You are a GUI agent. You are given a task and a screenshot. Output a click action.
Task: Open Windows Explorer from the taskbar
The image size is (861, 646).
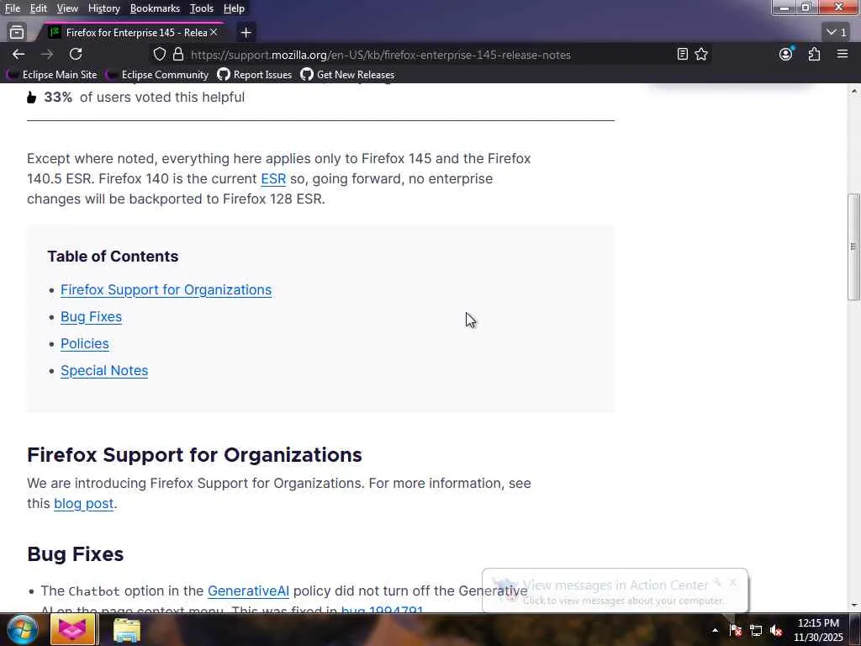coord(127,629)
